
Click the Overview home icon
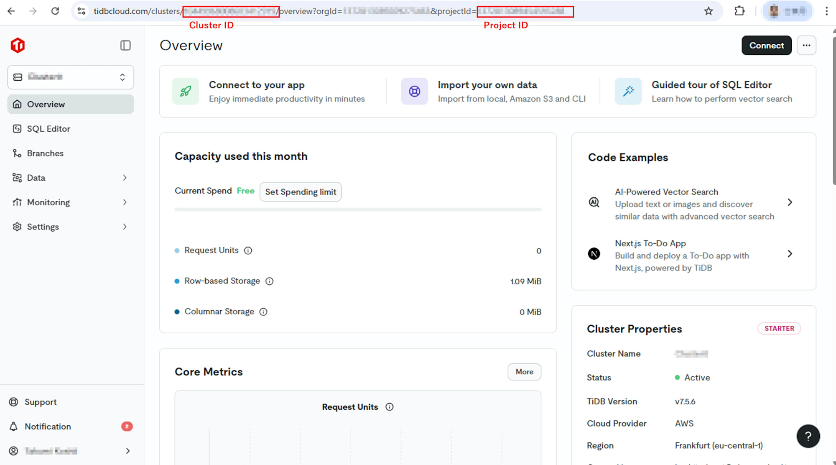point(17,104)
